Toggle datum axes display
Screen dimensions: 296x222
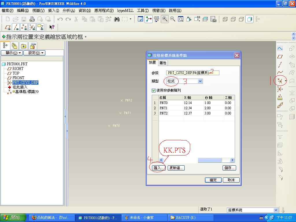[16, 27]
